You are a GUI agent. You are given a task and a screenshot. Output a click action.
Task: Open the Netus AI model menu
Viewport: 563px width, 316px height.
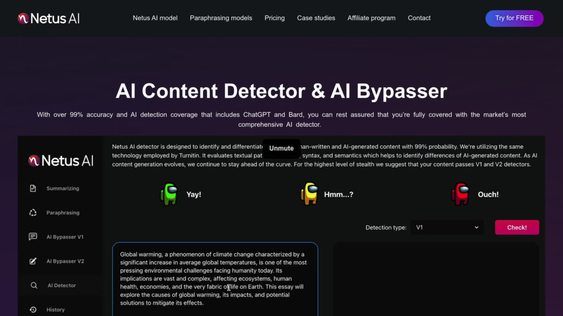(155, 18)
